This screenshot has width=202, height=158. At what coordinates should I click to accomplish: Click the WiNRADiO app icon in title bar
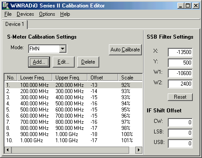coord(6,6)
